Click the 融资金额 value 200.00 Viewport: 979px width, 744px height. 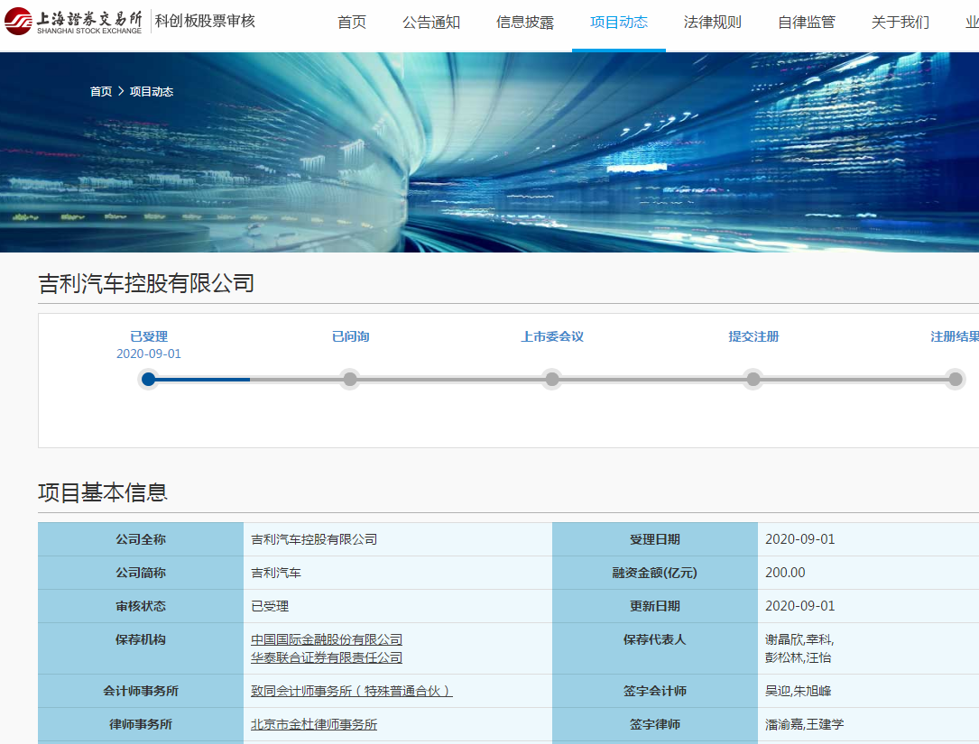(x=785, y=573)
